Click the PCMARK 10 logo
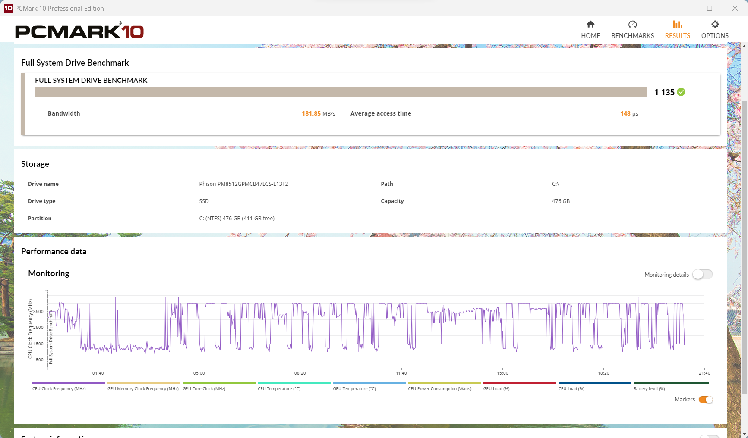 [x=79, y=30]
